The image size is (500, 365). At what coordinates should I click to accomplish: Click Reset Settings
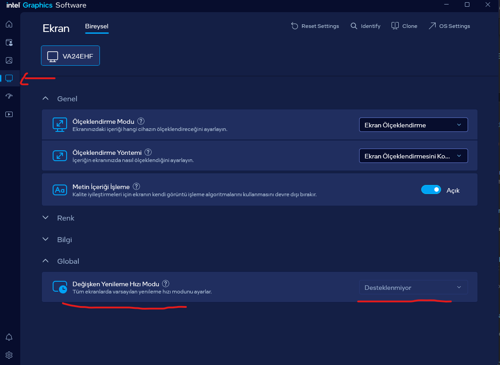click(x=315, y=26)
